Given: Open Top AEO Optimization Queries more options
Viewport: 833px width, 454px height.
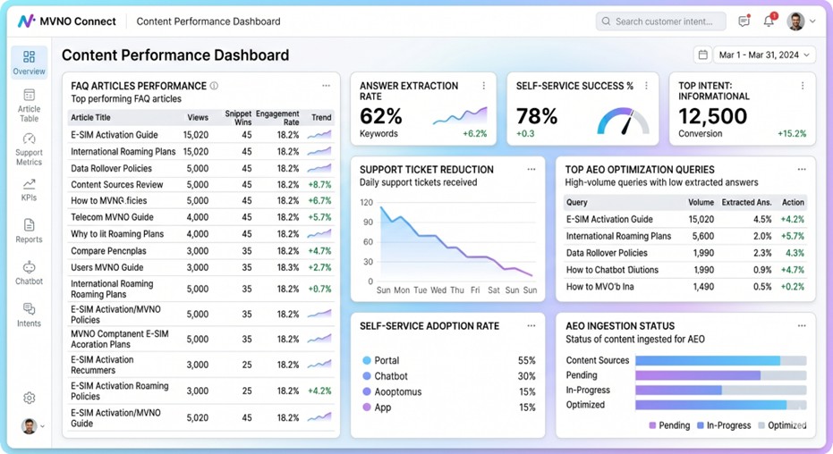Looking at the screenshot, I should click(x=802, y=169).
